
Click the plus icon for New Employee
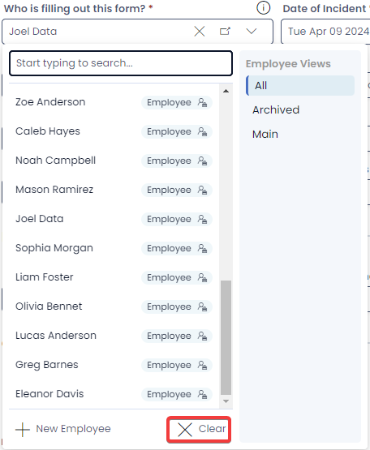[23, 430]
